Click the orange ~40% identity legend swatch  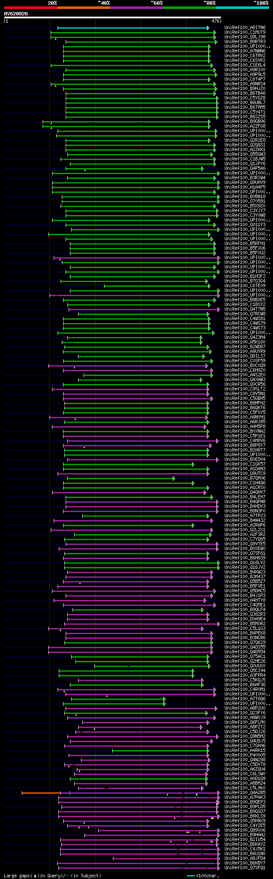click(x=83, y=8)
